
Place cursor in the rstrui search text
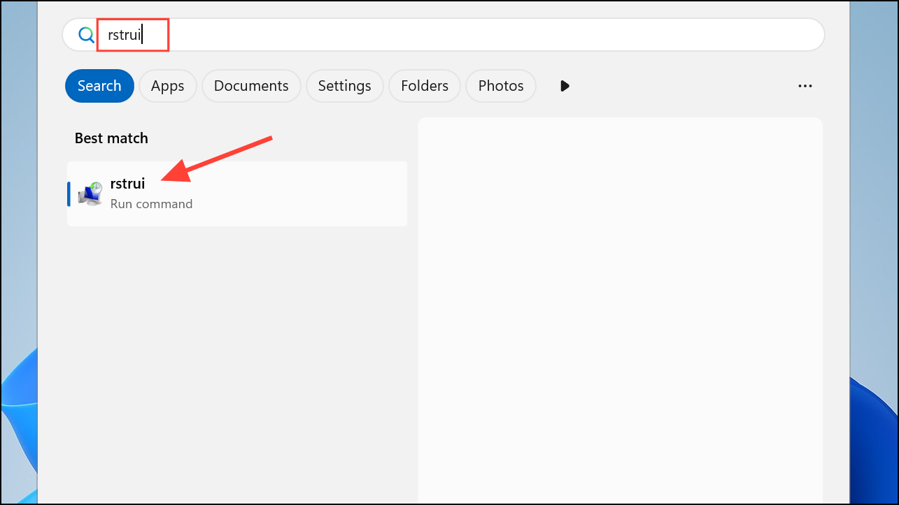(x=125, y=35)
